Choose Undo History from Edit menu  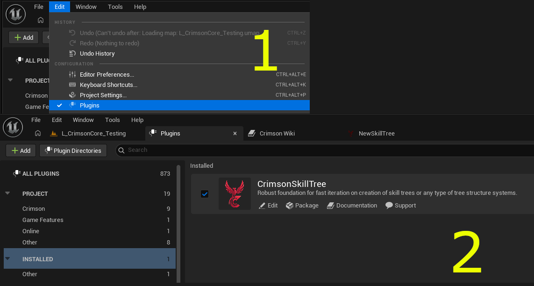coord(179,53)
